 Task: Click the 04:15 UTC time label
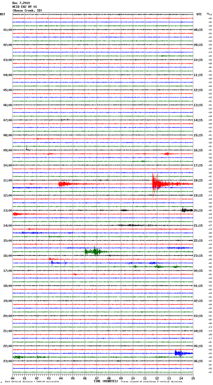click(198, 331)
